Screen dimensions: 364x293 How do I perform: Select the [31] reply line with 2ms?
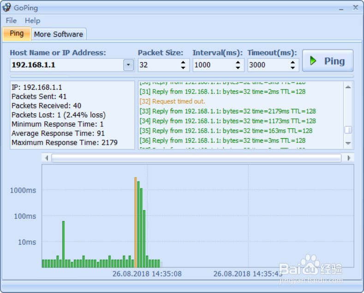click(x=222, y=92)
